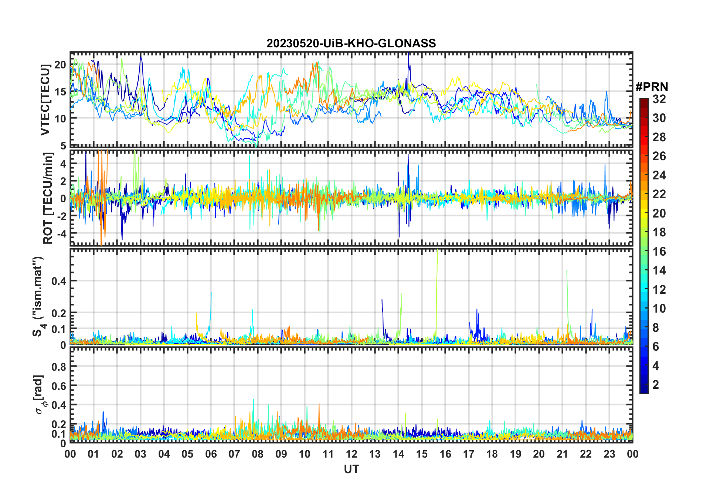This screenshot has height=492, width=703.
Task: Select the 06 hour tick on x-axis
Action: [211, 454]
